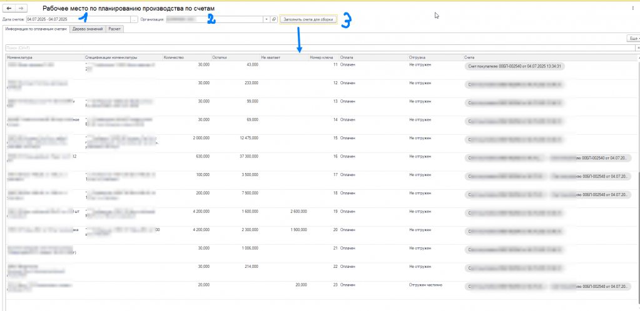Select the Не хватает cell 20,000

pos(301,285)
